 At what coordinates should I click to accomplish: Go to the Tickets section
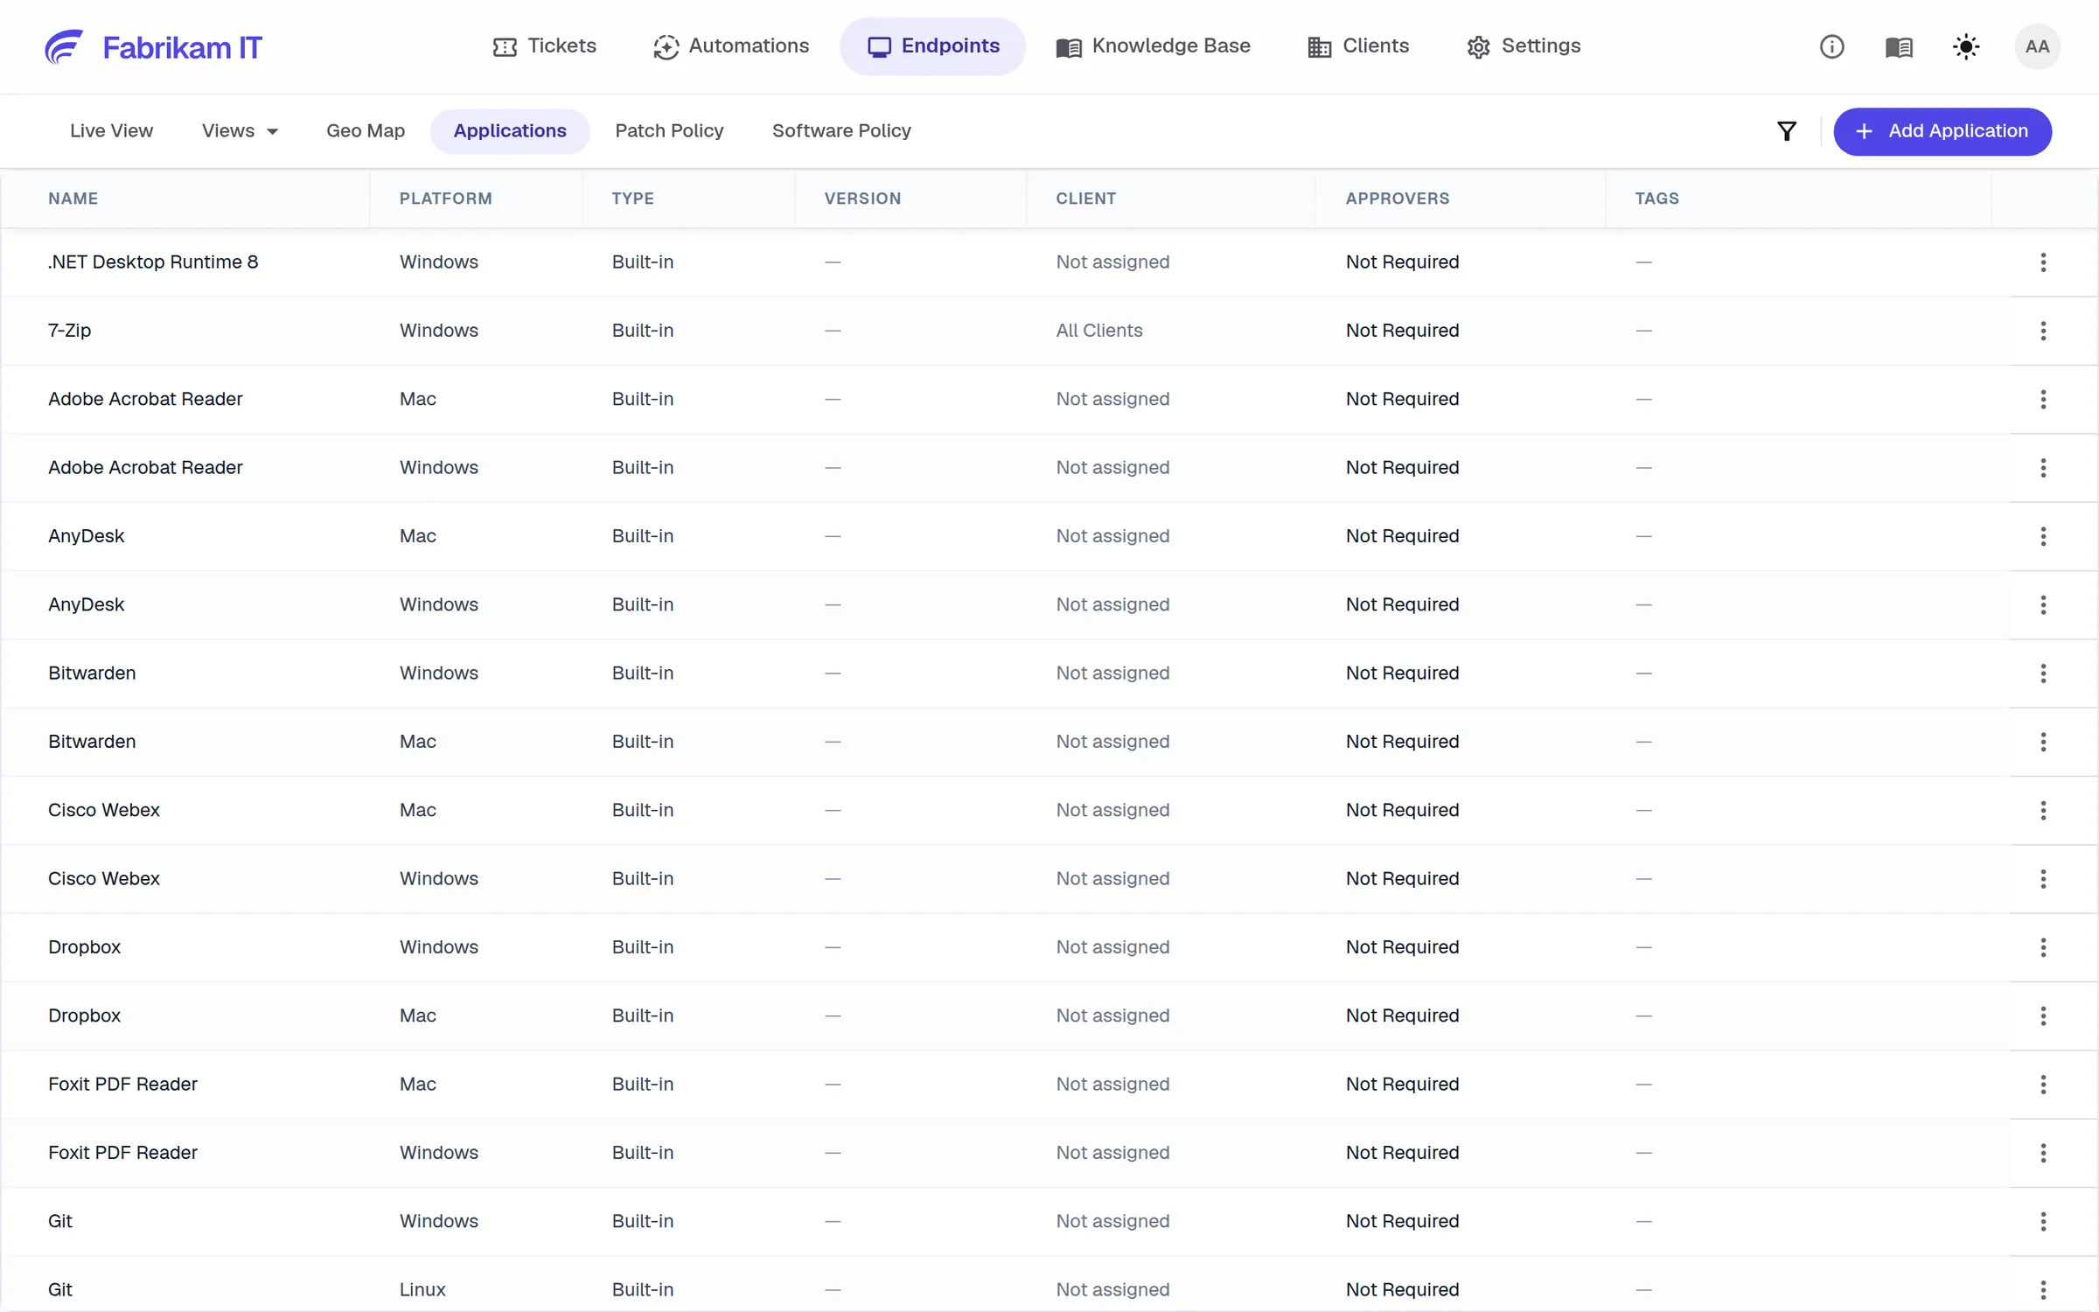[x=544, y=46]
